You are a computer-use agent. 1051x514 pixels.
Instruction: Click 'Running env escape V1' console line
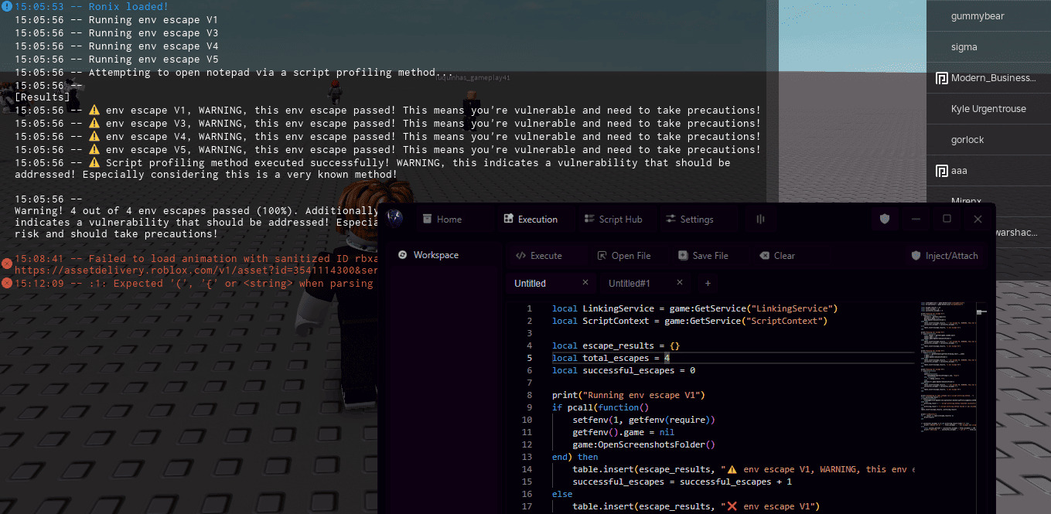pyautogui.click(x=116, y=19)
